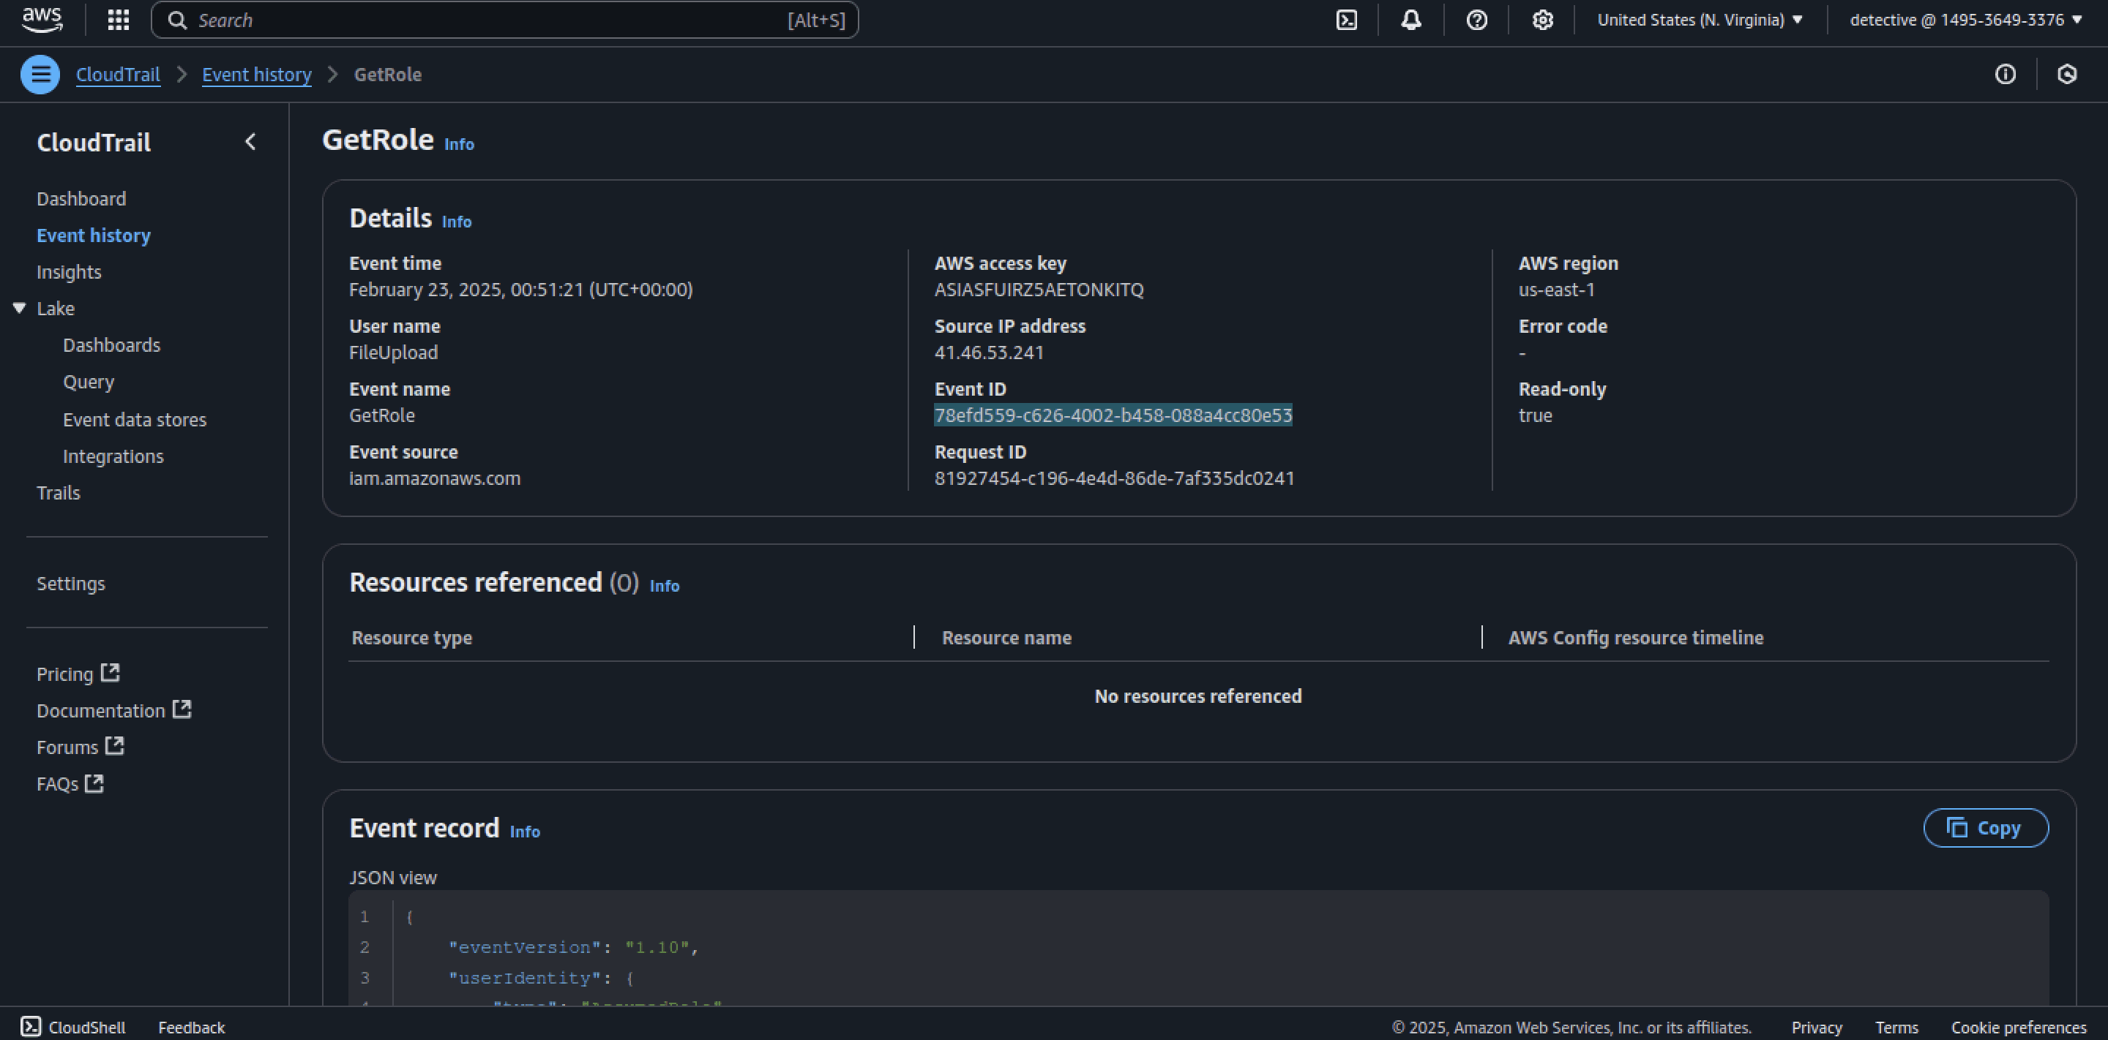Click the FileUpload user name value

394,353
